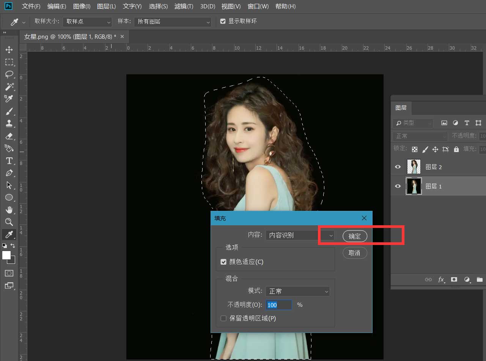Open 取样大小 dropdown

pos(87,22)
